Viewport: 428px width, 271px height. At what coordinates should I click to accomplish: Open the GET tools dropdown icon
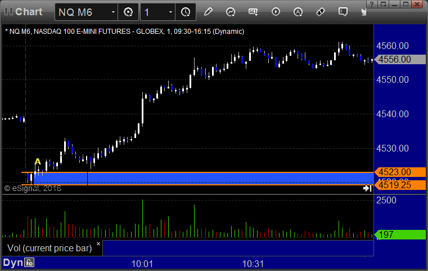253,12
